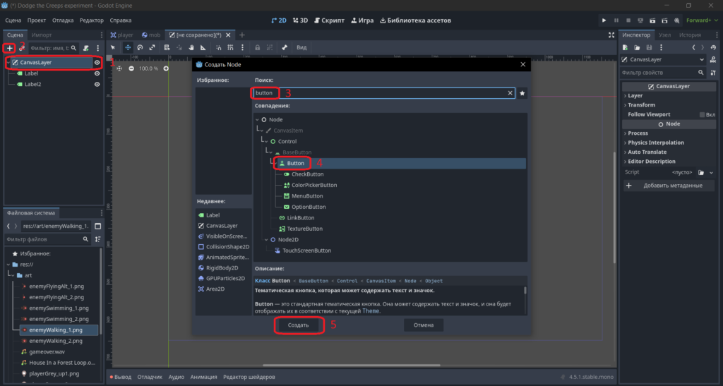Open Inspector object history clock icon
Viewport: 723px width, 386px height.
pyautogui.click(x=713, y=47)
